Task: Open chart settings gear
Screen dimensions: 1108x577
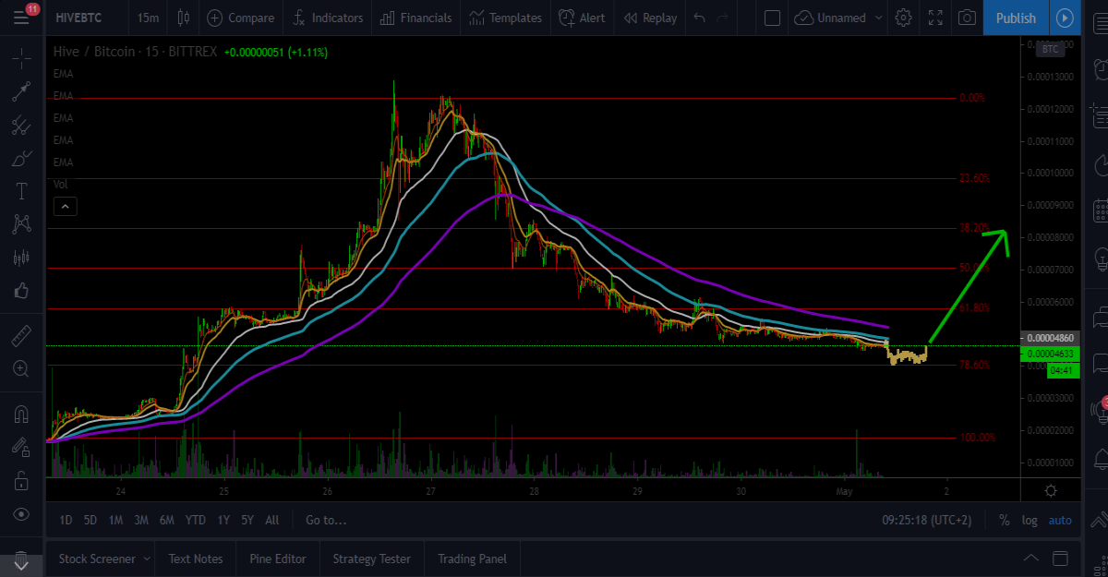Action: pos(903,18)
